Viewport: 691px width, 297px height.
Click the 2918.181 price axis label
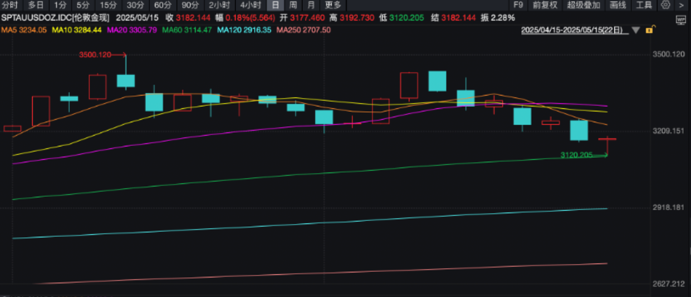(x=669, y=207)
